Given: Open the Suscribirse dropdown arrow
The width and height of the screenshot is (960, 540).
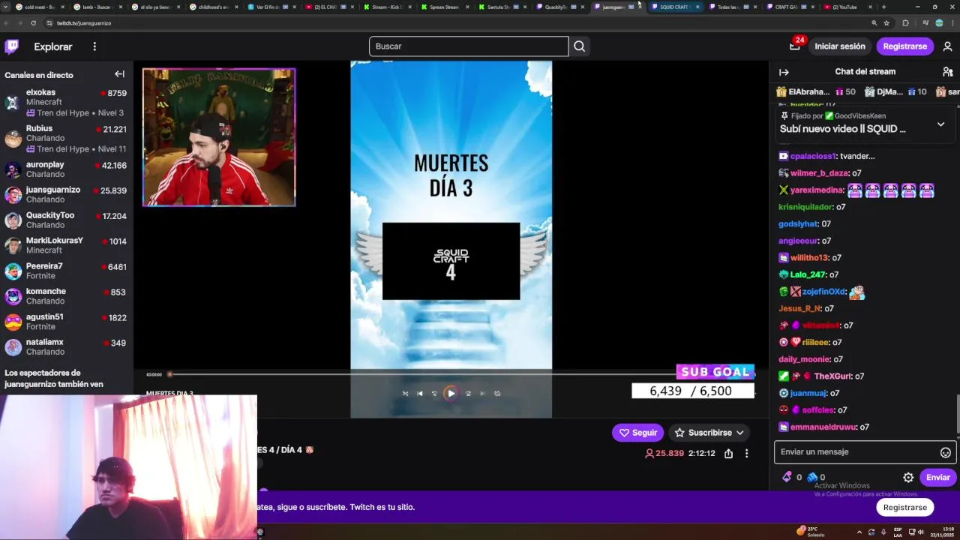Looking at the screenshot, I should tap(739, 433).
